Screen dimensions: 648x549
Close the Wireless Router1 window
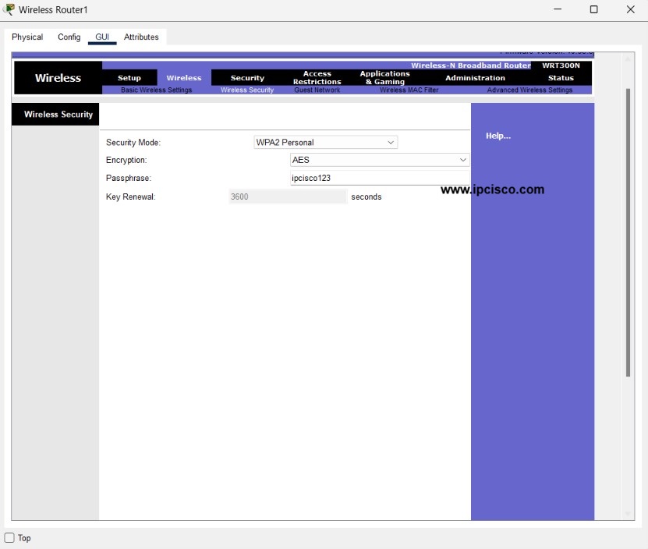(630, 9)
